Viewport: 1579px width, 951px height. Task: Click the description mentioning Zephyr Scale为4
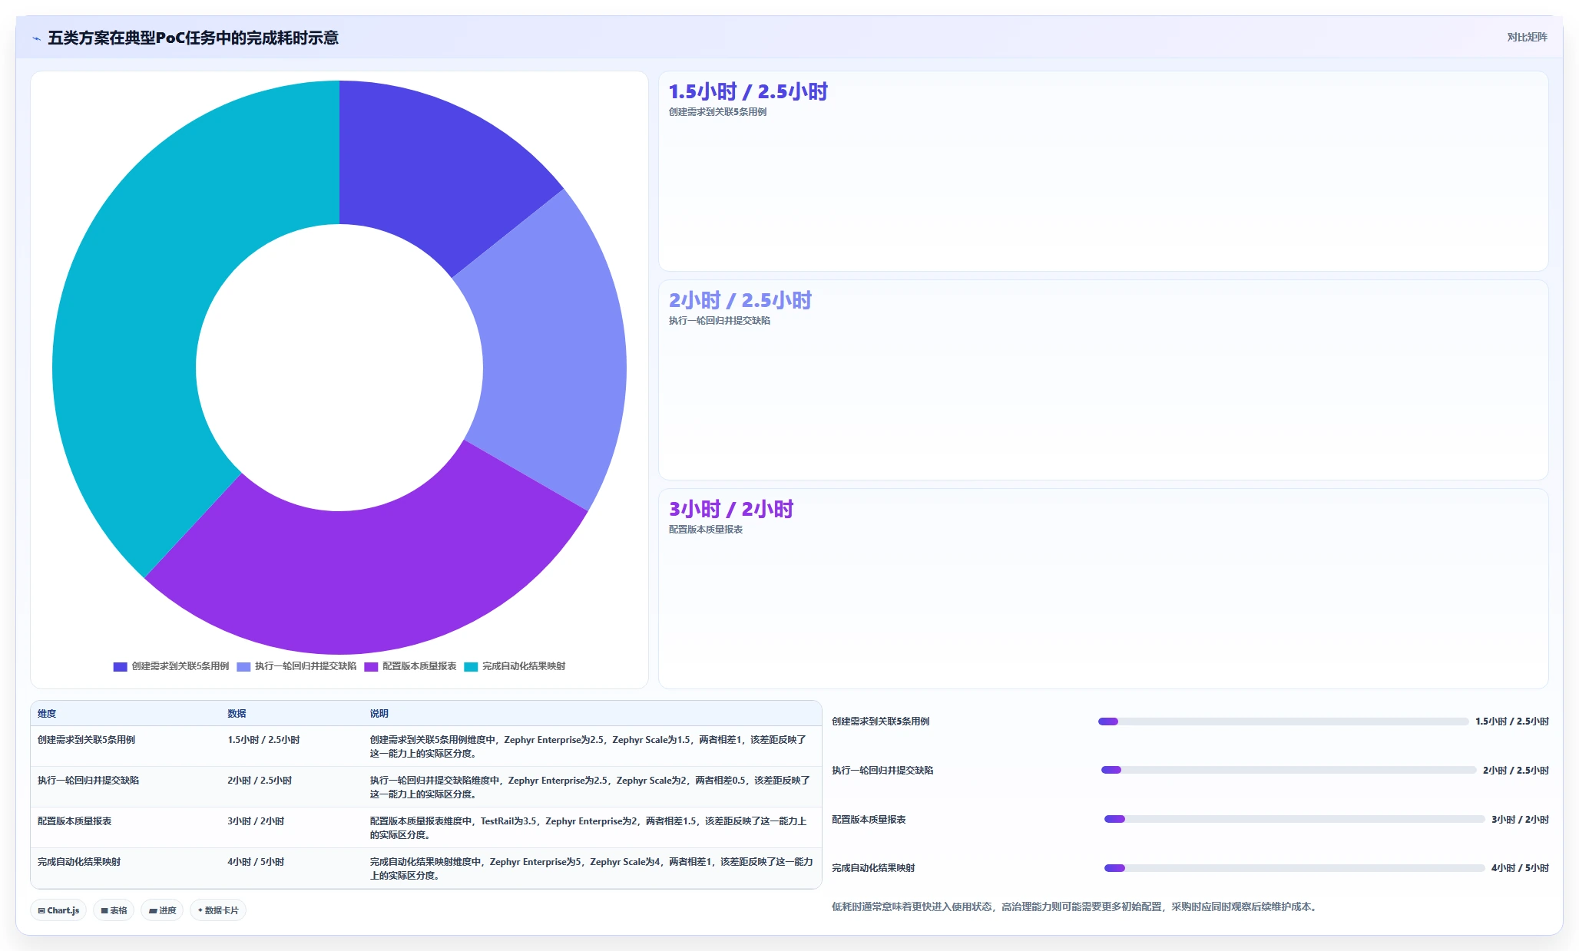click(591, 868)
